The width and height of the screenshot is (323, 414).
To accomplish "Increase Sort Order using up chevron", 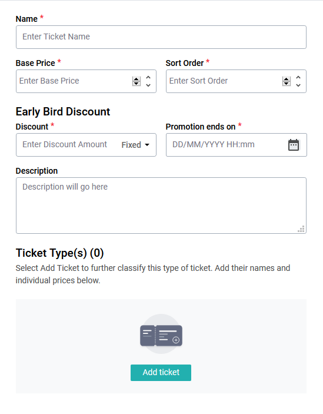I will coord(298,78).
